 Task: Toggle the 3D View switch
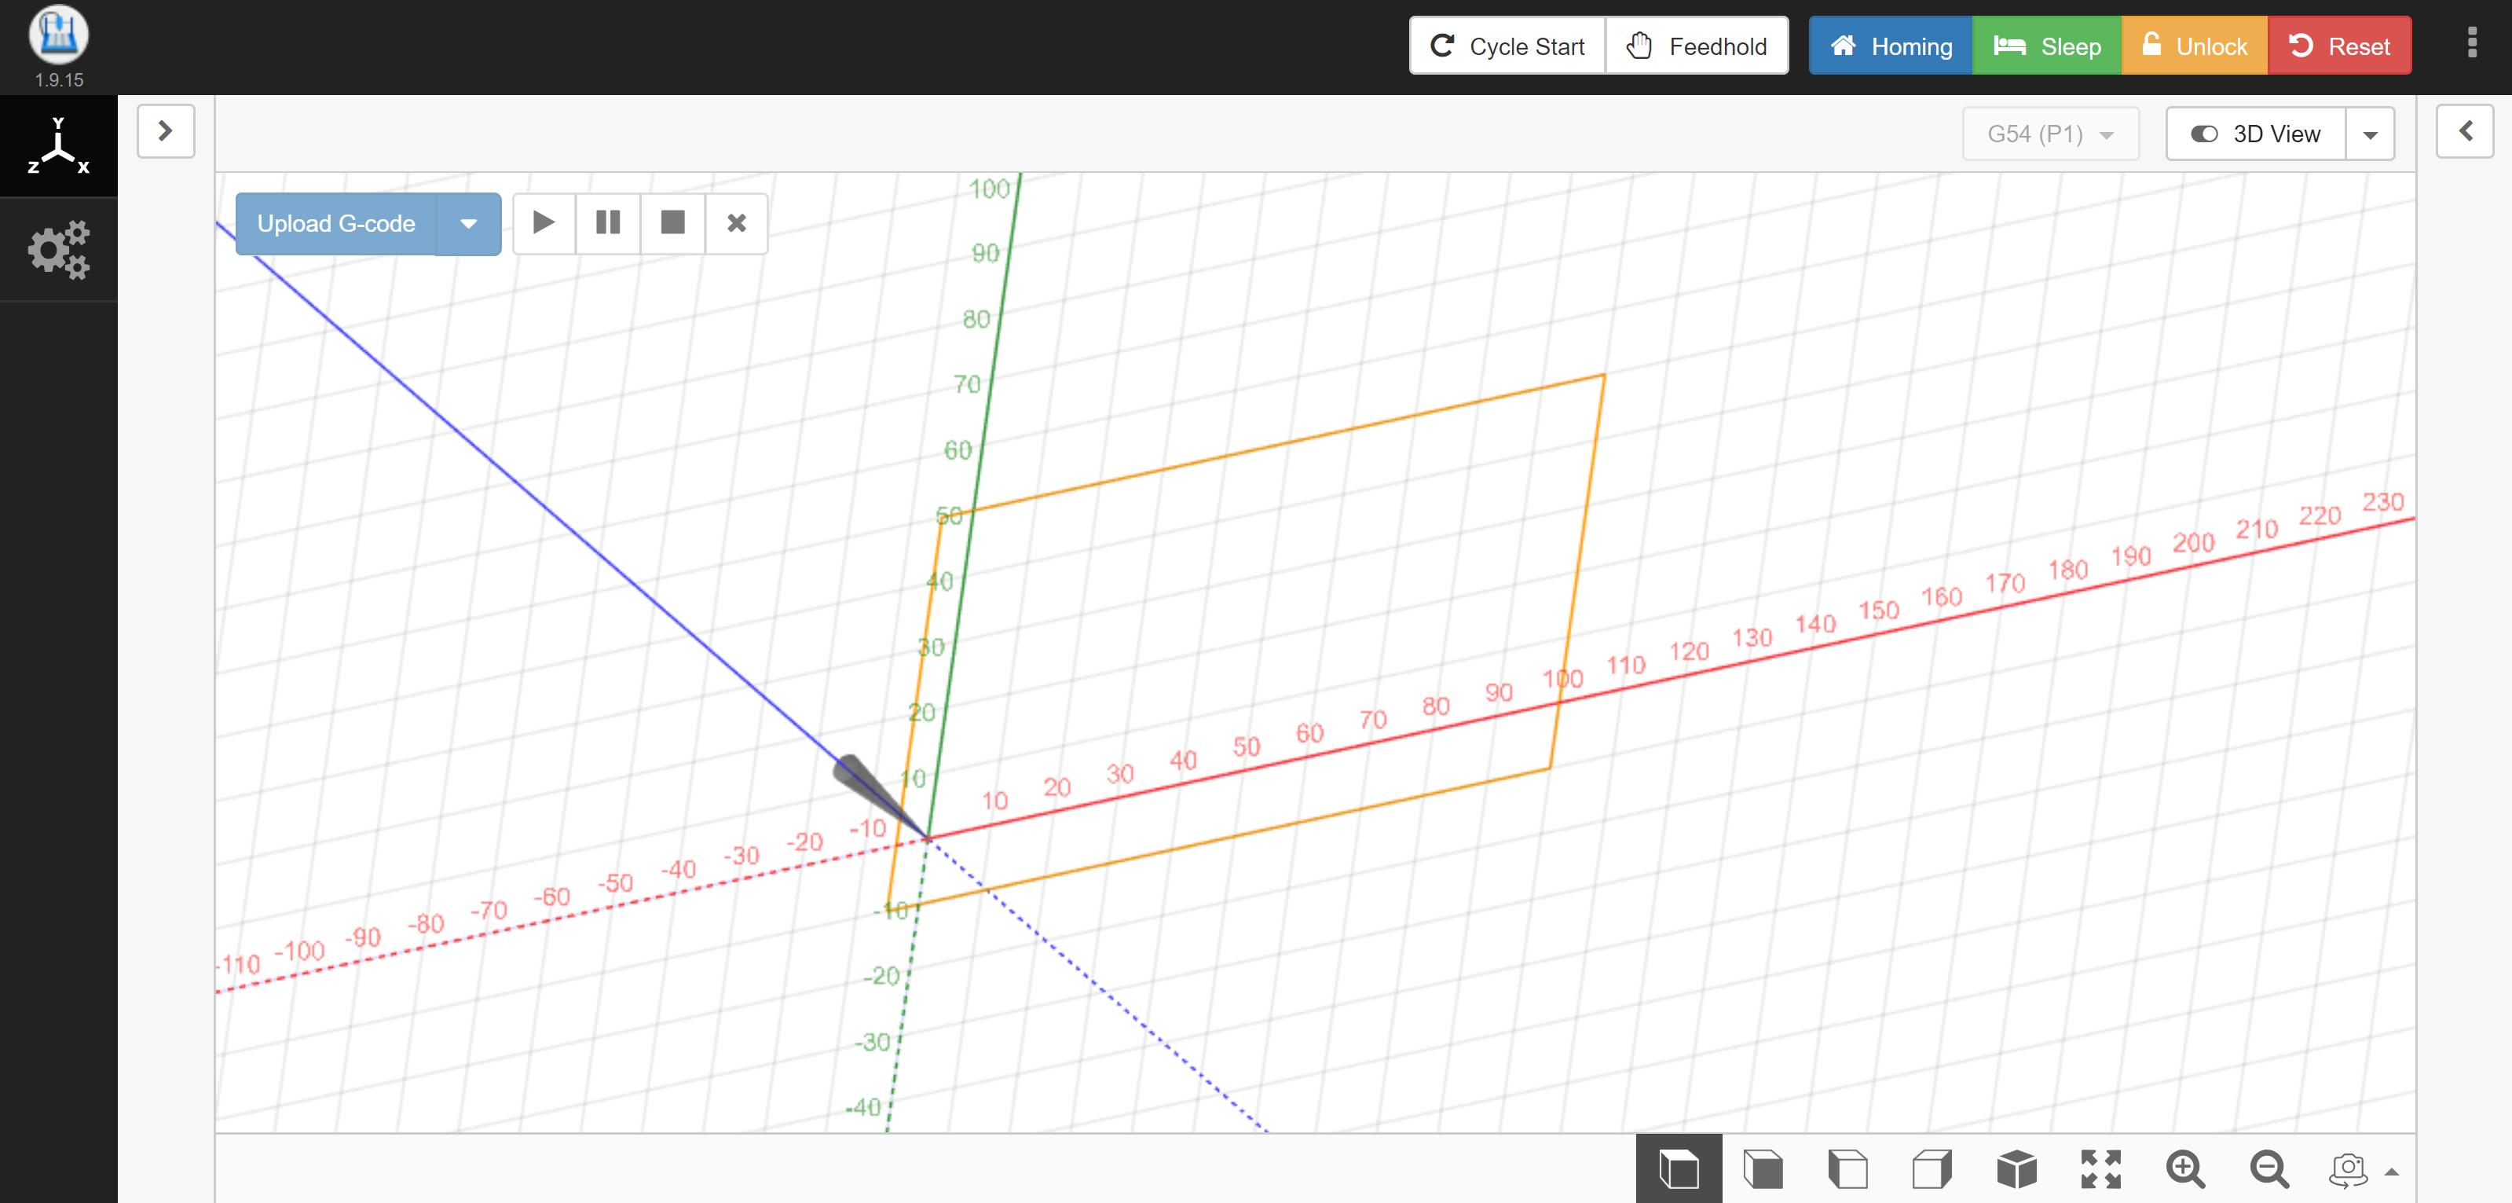(x=2255, y=134)
